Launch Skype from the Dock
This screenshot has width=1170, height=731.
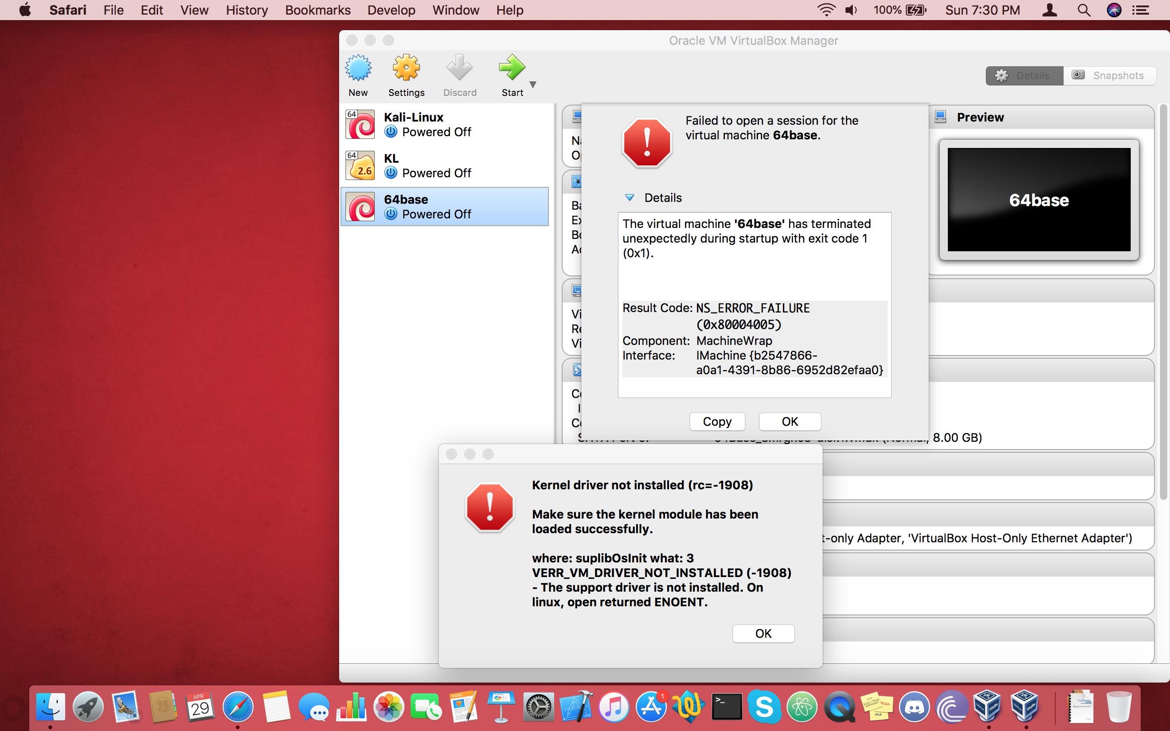coord(764,706)
